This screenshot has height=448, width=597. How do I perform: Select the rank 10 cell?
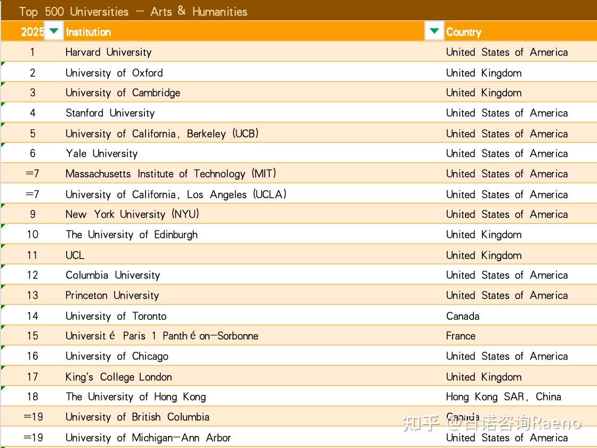(33, 235)
